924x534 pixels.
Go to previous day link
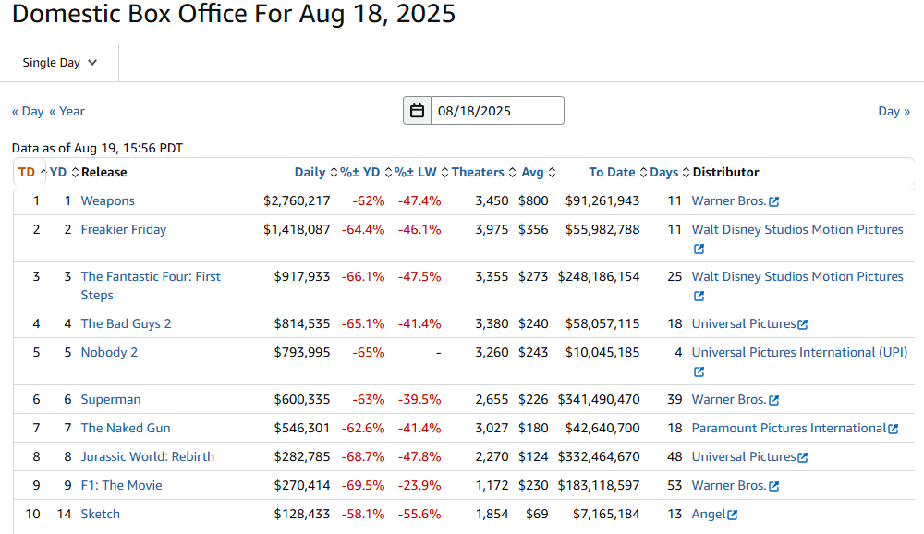tap(28, 112)
